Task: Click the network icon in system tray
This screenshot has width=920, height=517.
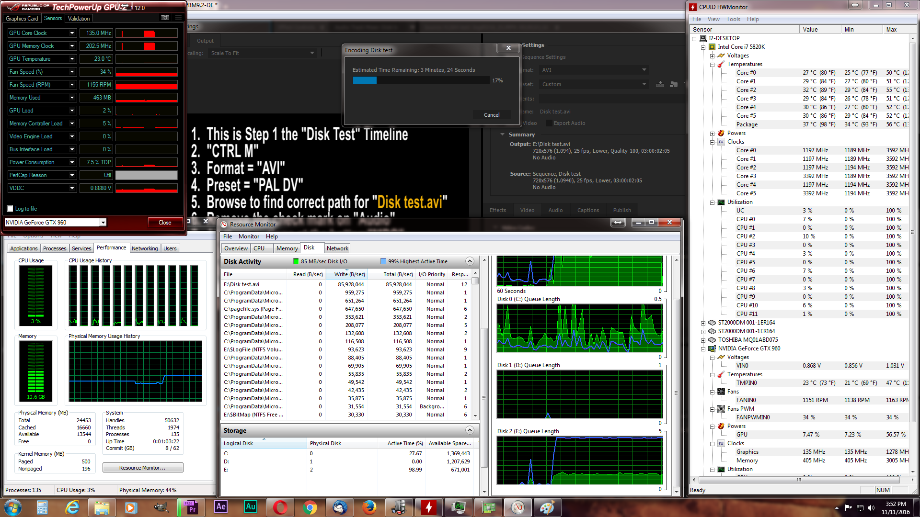Action: click(860, 508)
